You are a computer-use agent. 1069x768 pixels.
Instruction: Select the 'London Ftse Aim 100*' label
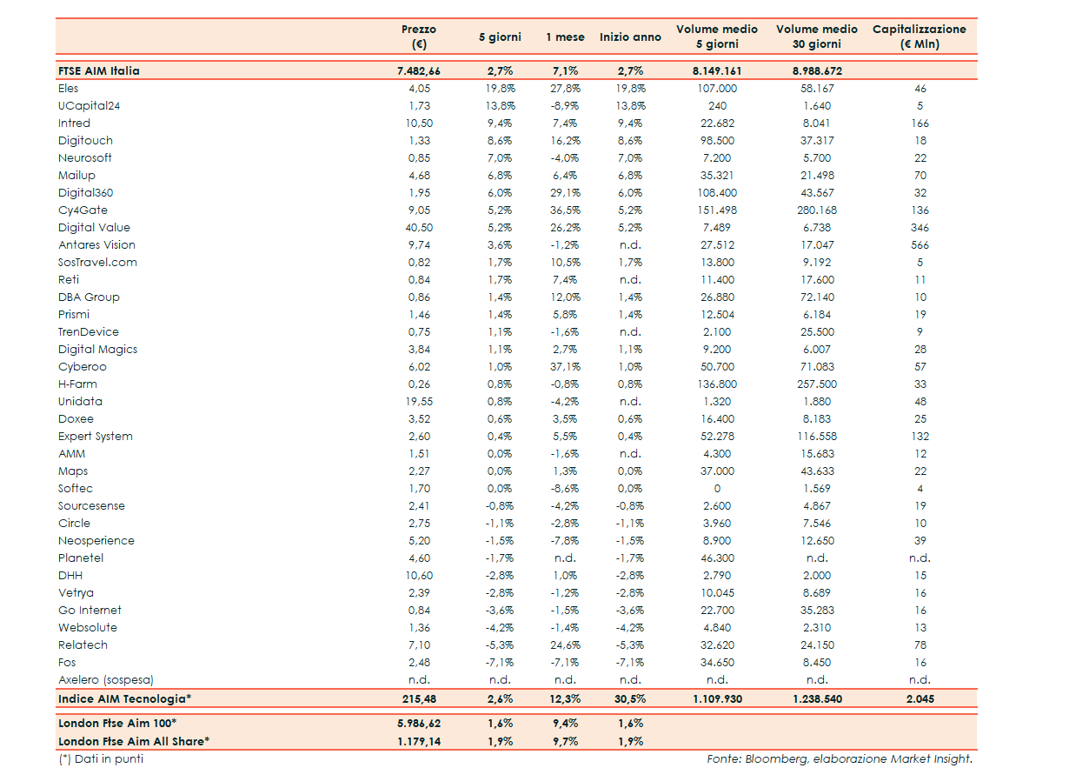[x=118, y=724]
